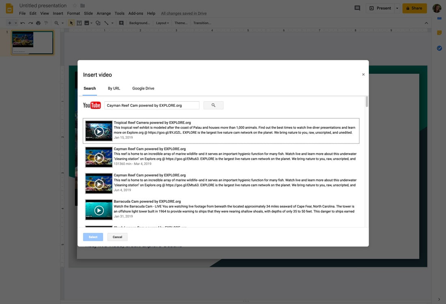The height and width of the screenshot is (304, 446).
Task: Open the Tools menu
Action: [120, 13]
